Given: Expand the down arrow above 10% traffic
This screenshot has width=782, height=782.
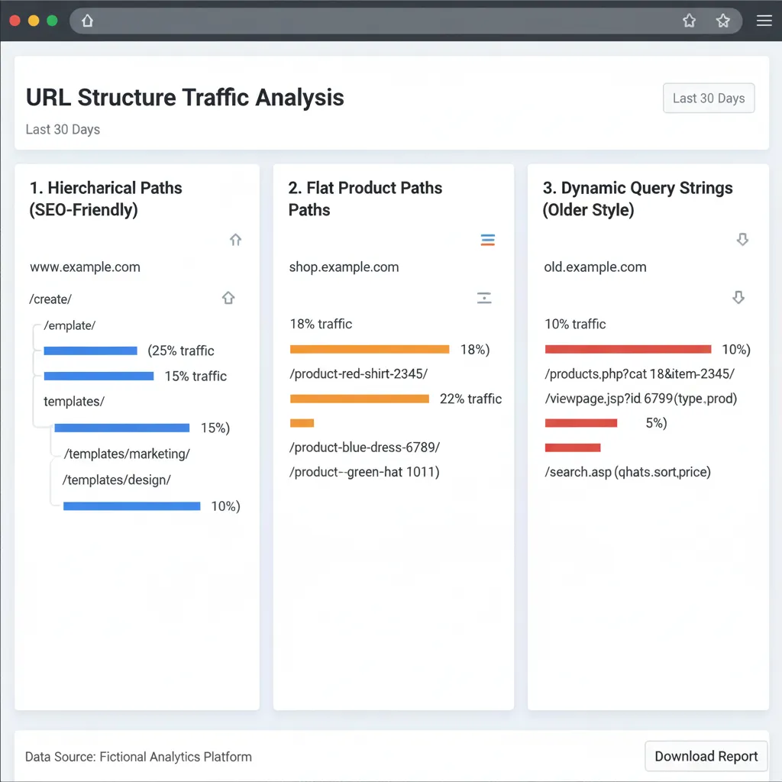Looking at the screenshot, I should (x=738, y=297).
